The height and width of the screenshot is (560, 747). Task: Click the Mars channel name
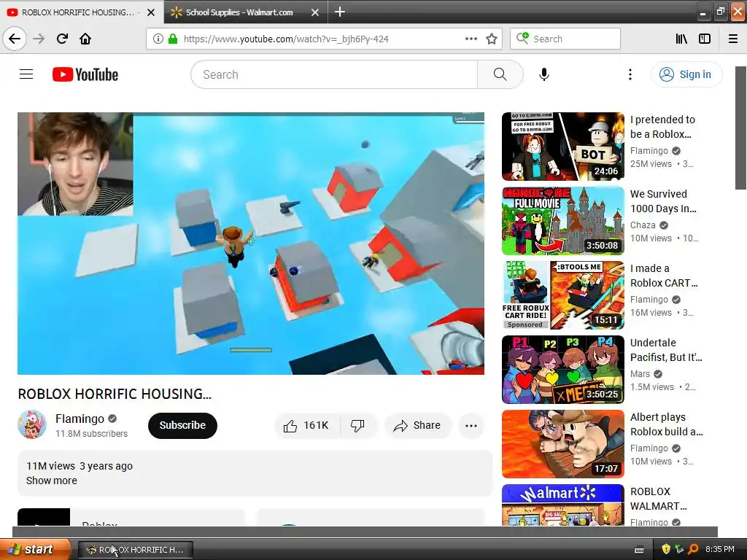[x=640, y=374]
